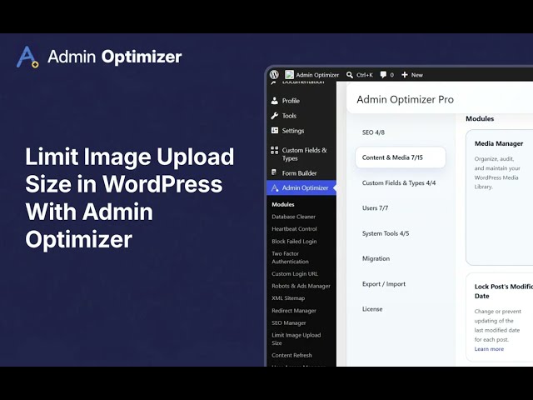Click the Admin Optimizer brand logo
The image size is (533, 400).
click(27, 57)
